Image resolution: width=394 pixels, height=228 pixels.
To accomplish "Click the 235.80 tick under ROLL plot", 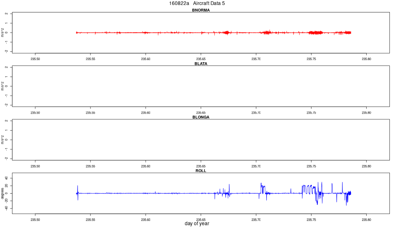I will pyautogui.click(x=366, y=220).
